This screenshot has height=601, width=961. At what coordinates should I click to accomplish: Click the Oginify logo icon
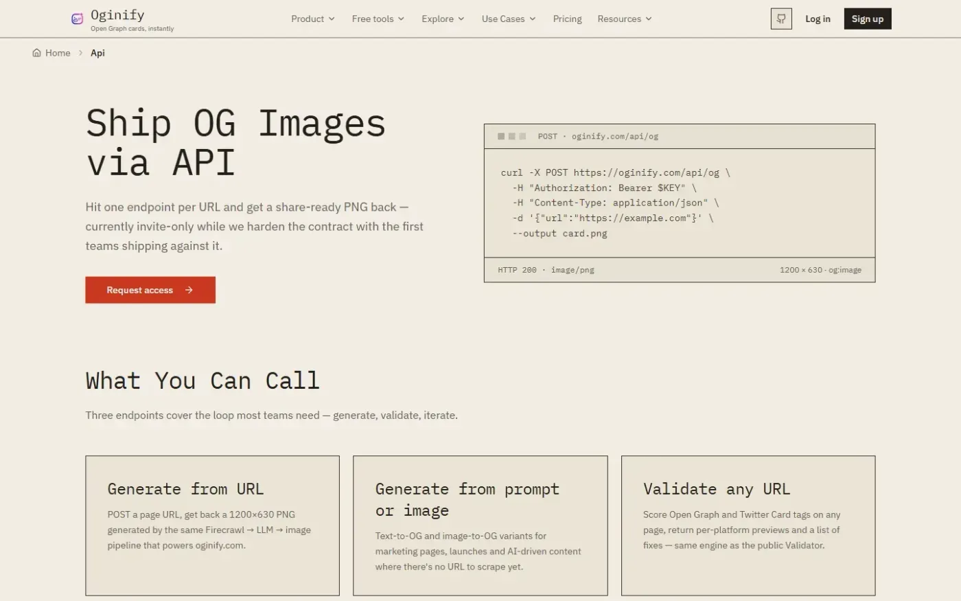[78, 19]
